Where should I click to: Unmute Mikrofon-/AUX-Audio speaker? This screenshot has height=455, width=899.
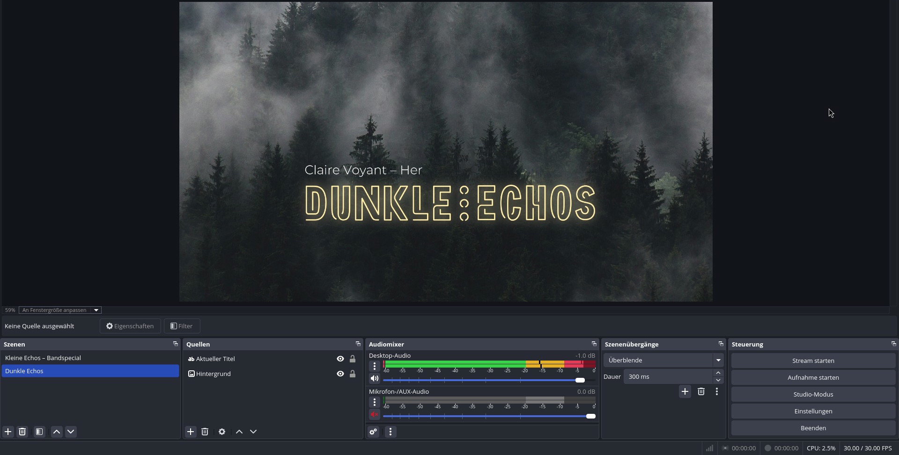coord(375,415)
